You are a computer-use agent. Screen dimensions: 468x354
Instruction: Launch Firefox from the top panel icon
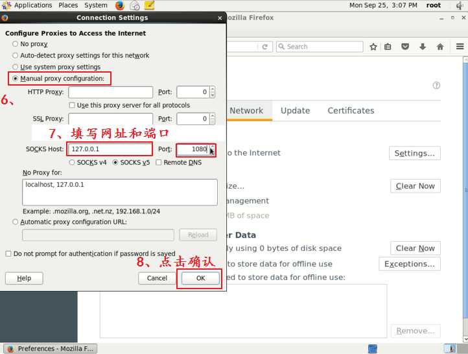tap(120, 5)
